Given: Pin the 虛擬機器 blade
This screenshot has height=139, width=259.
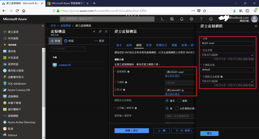Looking at the screenshot, I should pos(100,32).
